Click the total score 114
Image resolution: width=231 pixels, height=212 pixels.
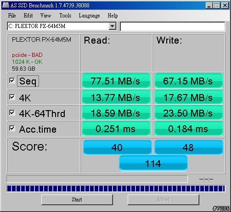click(153, 163)
